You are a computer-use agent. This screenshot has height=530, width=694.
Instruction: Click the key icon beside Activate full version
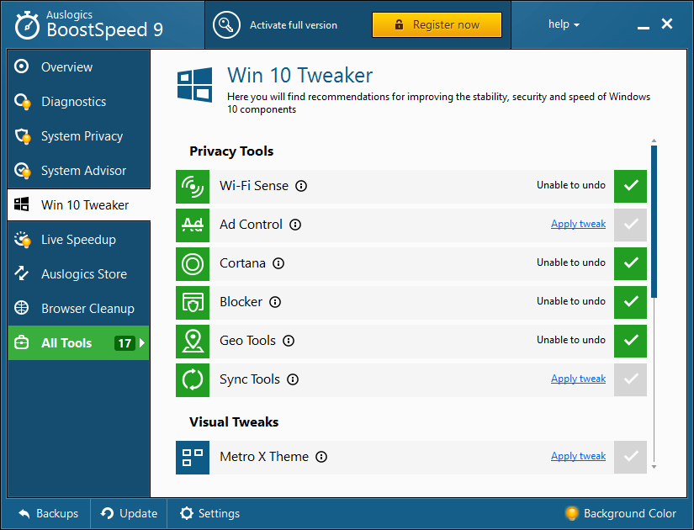click(x=226, y=24)
